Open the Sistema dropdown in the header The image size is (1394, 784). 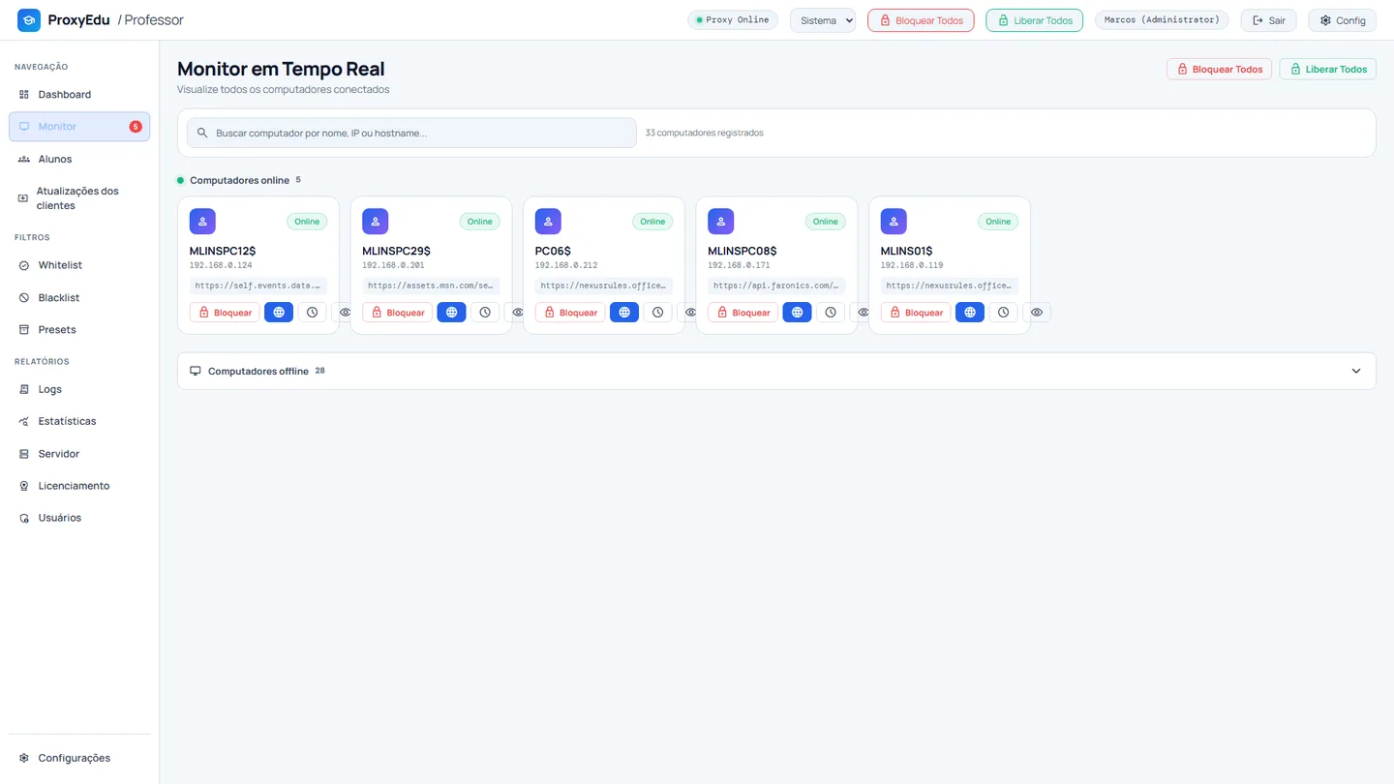pos(823,20)
